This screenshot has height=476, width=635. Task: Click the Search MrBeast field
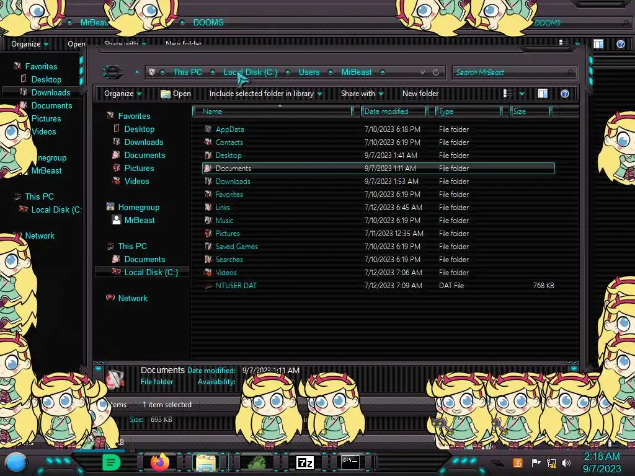pyautogui.click(x=513, y=73)
